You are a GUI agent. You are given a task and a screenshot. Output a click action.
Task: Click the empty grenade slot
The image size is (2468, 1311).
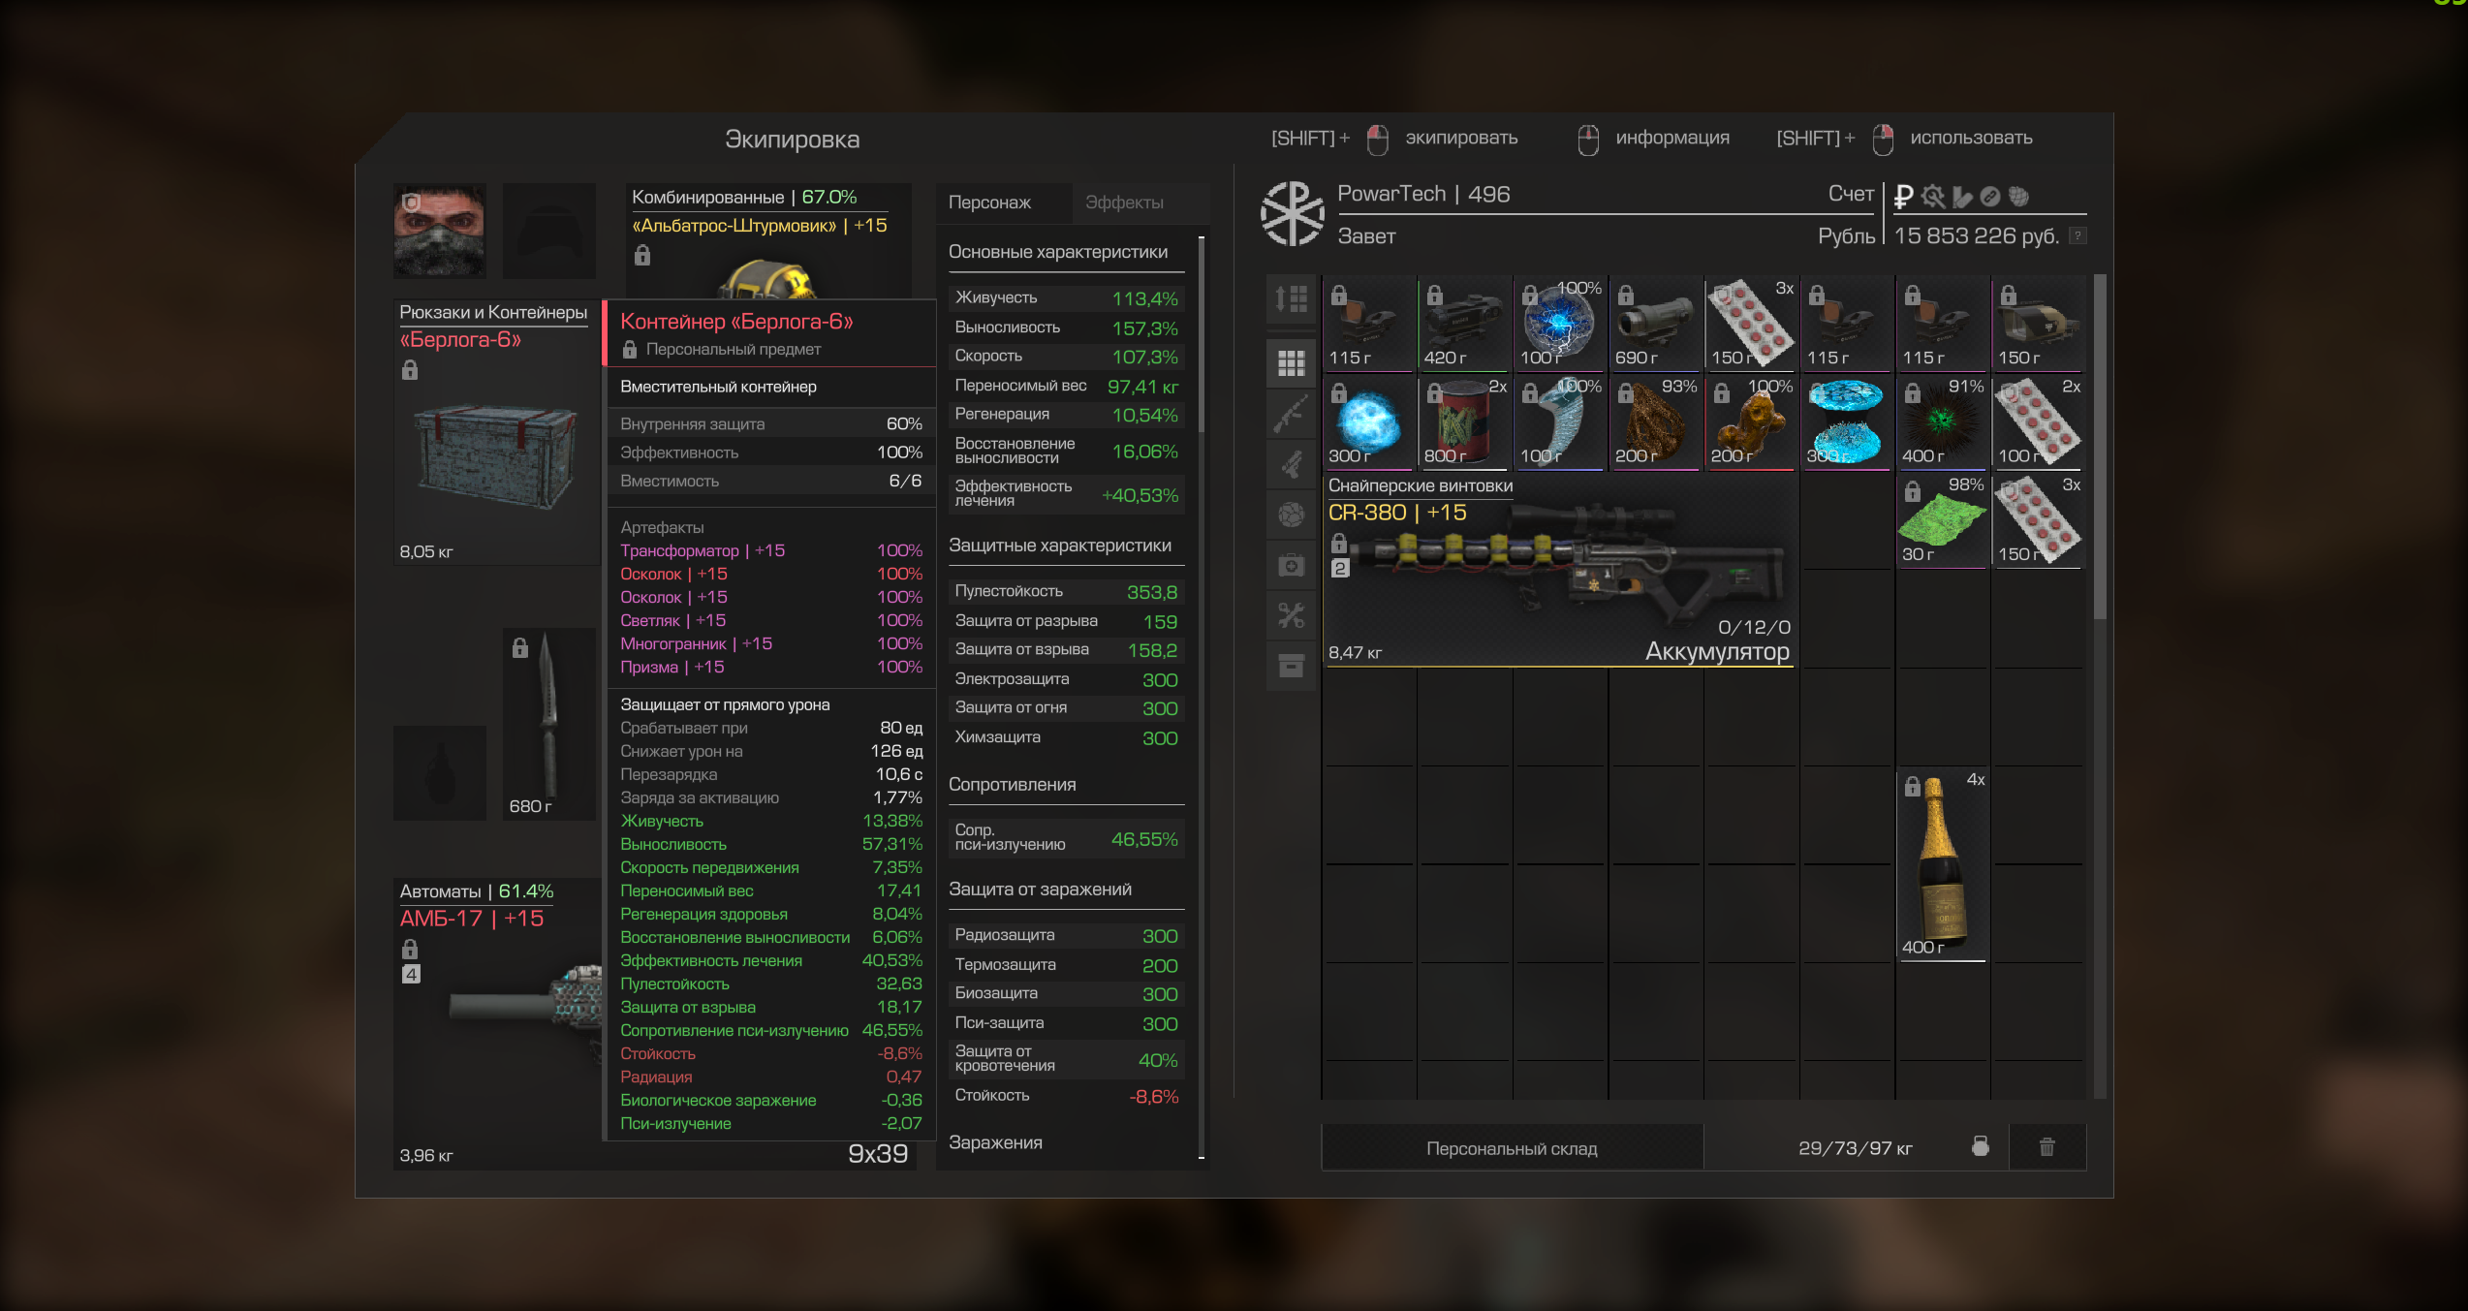pos(440,772)
